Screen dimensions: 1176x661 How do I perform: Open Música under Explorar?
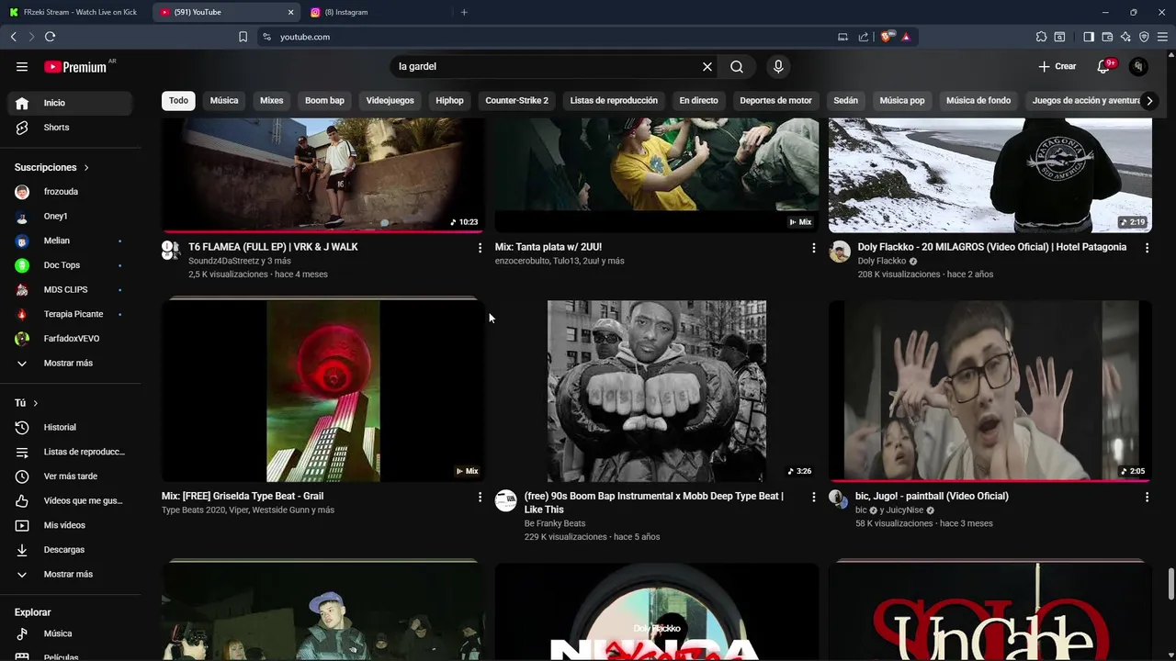pos(71,633)
